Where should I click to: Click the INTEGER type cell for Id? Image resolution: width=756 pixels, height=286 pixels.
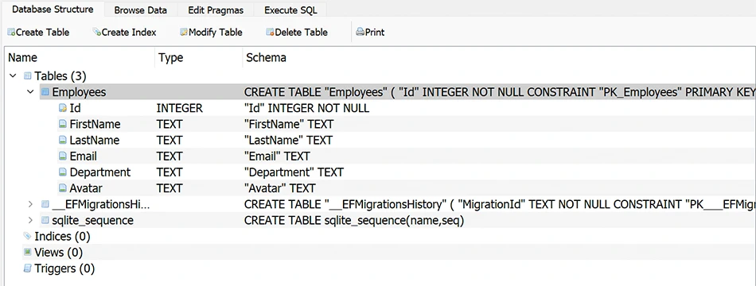point(180,108)
